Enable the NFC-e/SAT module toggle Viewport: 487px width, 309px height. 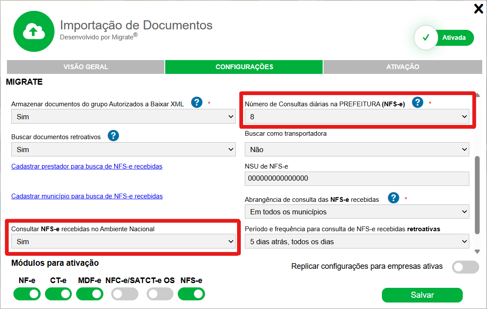point(125,294)
